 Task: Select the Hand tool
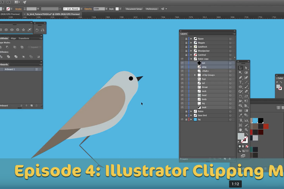(x=240, y=130)
